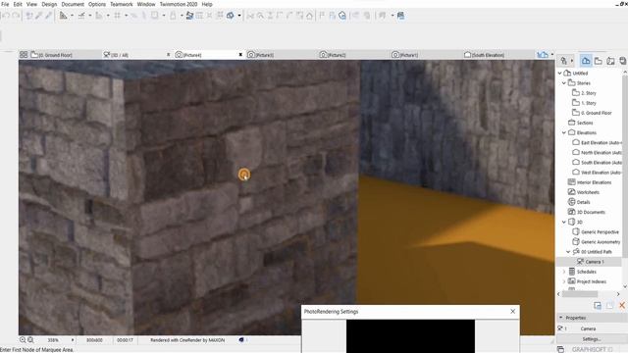Select the Layout Book icon in Navigator

(610, 61)
